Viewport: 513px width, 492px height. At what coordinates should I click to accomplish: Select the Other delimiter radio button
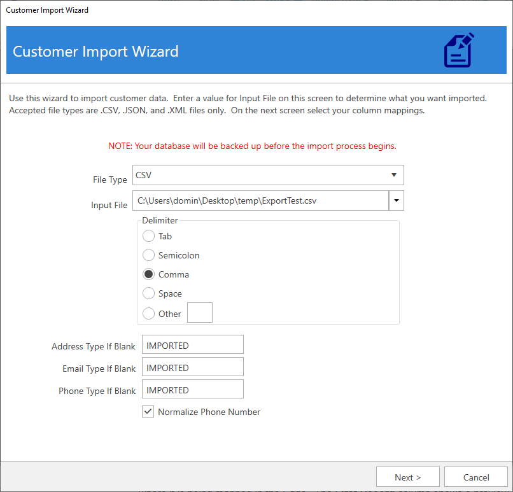[148, 313]
